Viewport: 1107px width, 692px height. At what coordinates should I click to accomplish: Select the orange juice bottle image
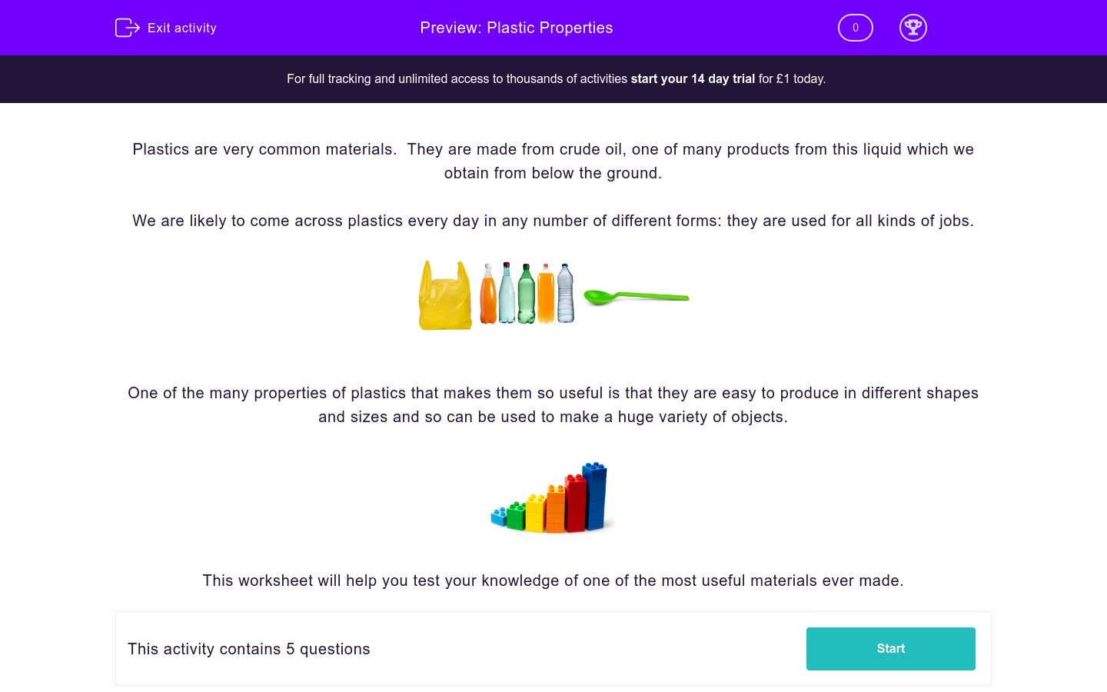tap(488, 296)
